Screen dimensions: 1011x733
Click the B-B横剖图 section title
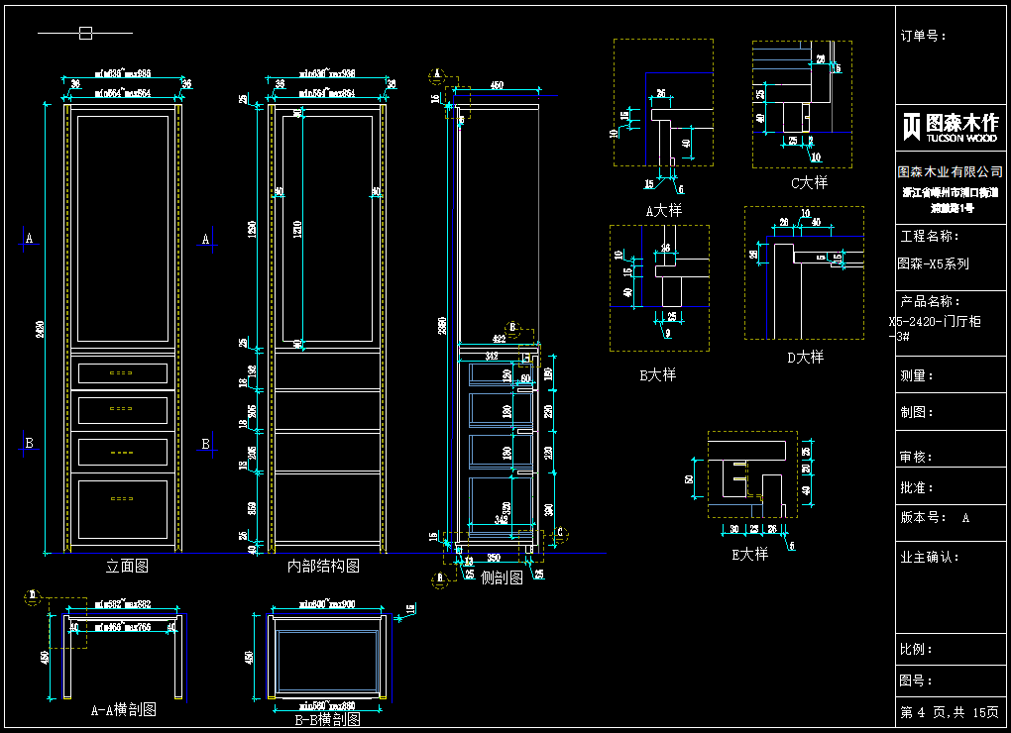[x=327, y=720]
